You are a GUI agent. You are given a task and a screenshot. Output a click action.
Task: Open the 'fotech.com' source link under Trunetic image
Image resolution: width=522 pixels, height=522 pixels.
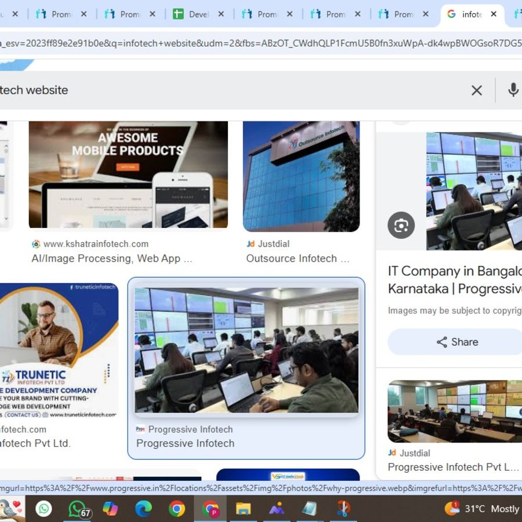23,429
